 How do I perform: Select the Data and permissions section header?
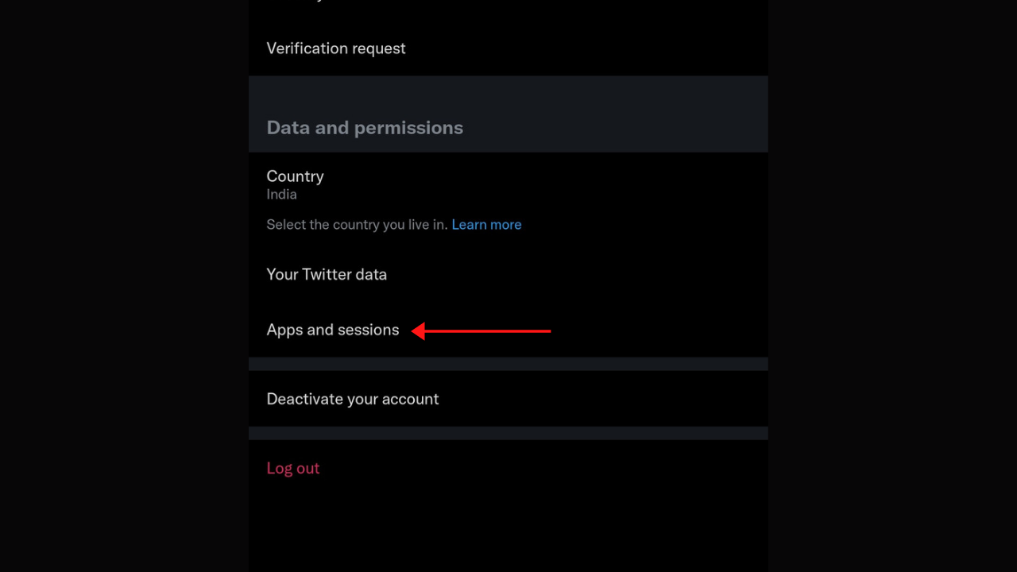click(x=365, y=128)
